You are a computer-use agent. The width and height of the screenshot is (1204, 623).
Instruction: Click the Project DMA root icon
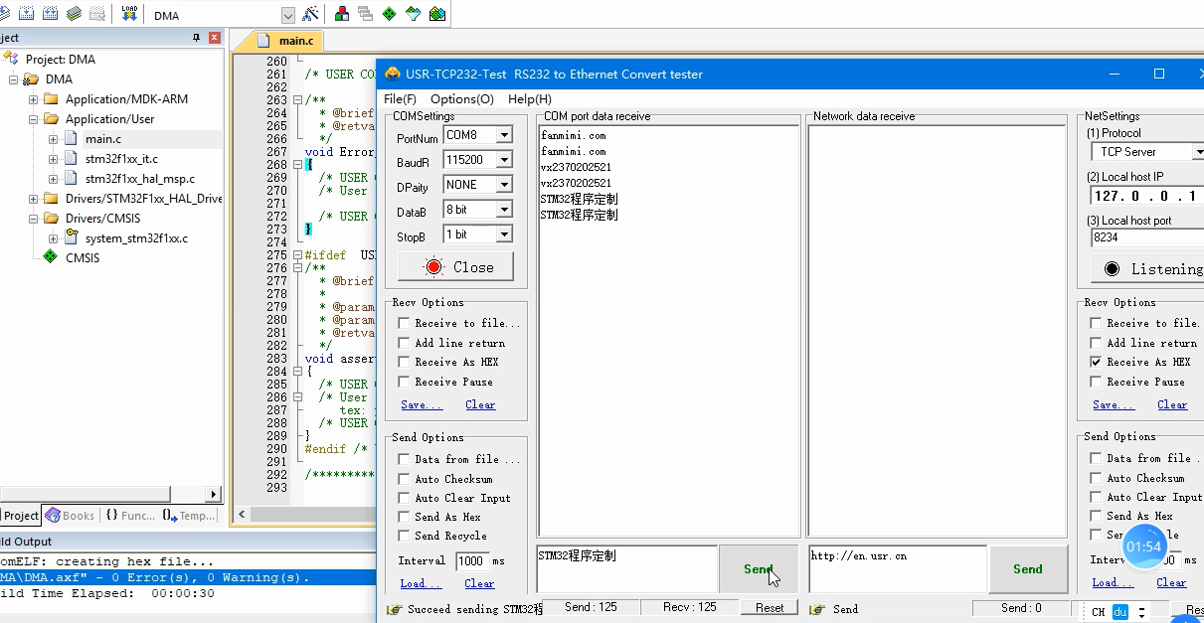(x=11, y=60)
